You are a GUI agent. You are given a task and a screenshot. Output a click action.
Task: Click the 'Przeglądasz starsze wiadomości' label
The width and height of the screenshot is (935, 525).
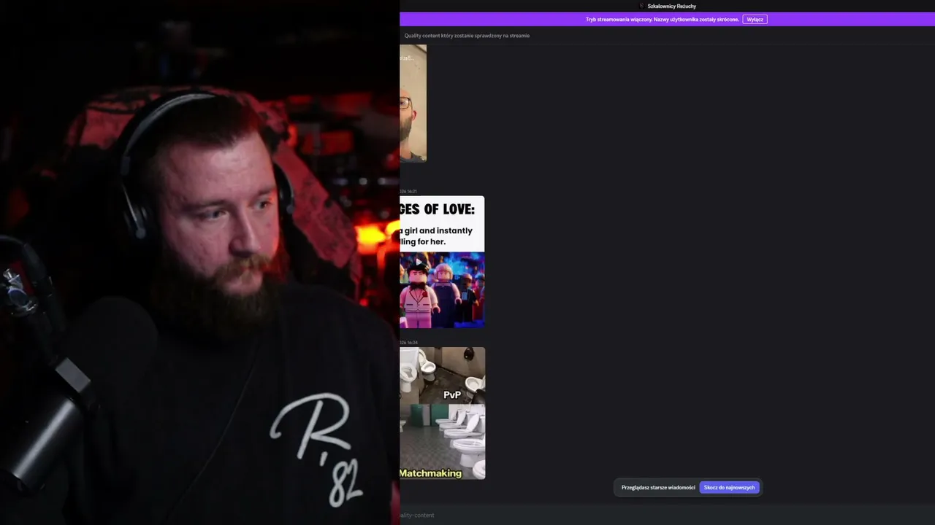click(x=658, y=487)
